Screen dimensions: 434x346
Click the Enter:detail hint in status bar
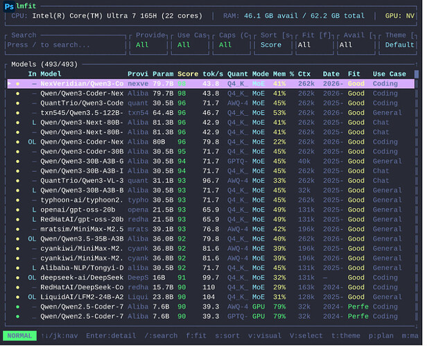click(111, 336)
